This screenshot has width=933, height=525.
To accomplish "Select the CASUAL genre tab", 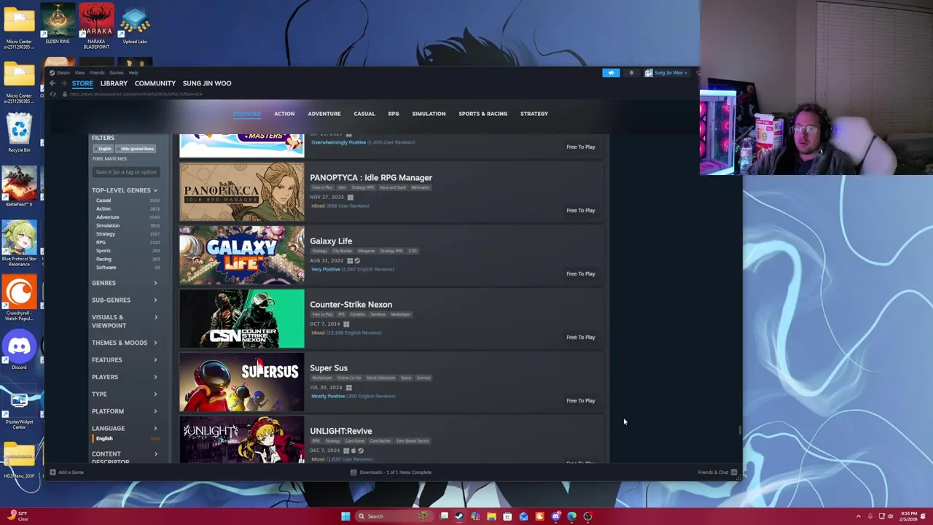I will (364, 114).
